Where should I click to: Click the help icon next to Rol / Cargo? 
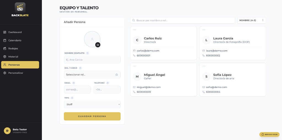click(x=80, y=68)
